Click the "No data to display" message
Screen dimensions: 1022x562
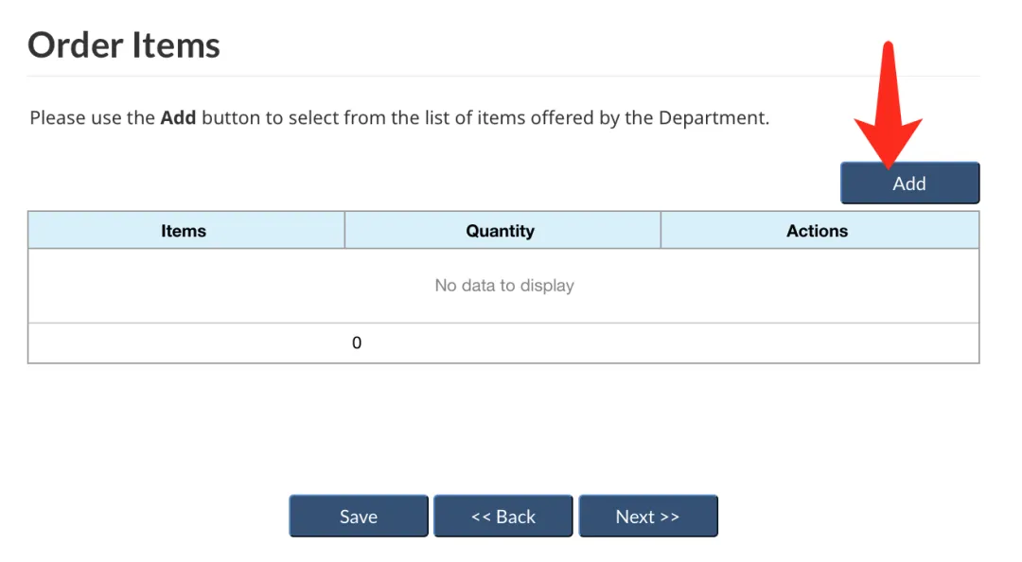504,285
